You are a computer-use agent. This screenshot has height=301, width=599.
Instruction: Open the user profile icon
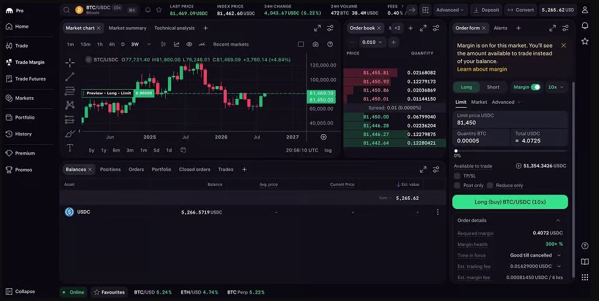[x=585, y=10]
